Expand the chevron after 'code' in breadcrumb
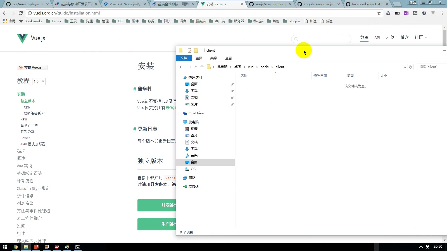447x251 pixels. point(272,67)
